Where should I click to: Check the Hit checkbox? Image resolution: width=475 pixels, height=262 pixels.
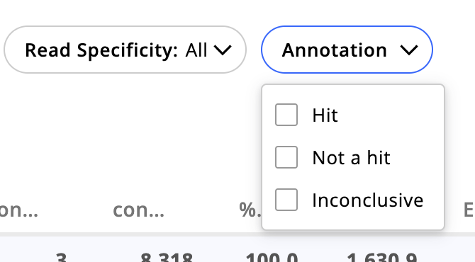coord(286,115)
